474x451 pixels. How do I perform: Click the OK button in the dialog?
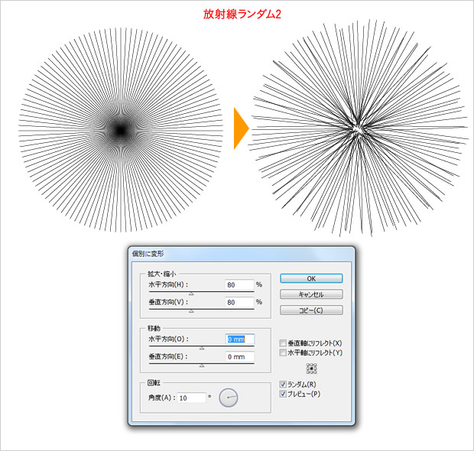tap(311, 278)
